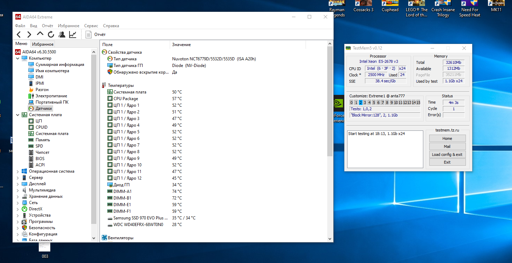This screenshot has height=263, width=512.
Task: Click test number 2 box in TestMem5
Action: [x=360, y=103]
